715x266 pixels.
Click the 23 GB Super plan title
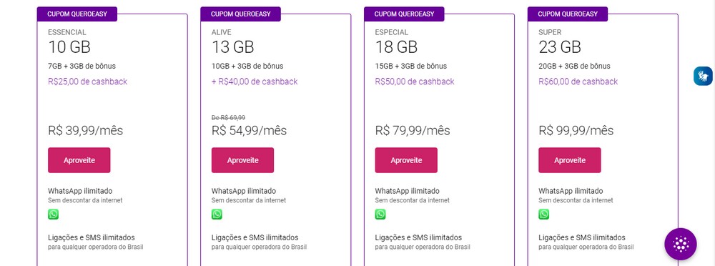tap(560, 47)
